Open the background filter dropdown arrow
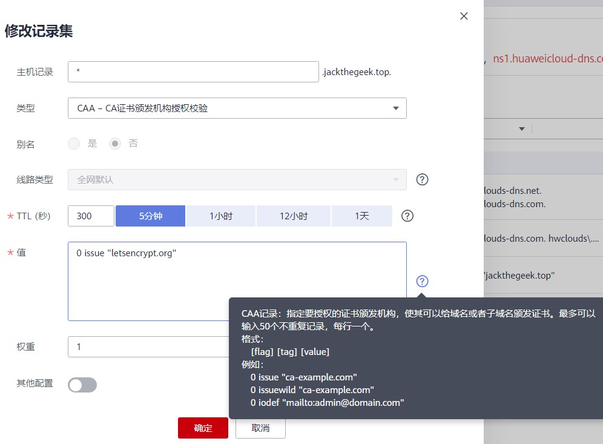This screenshot has height=444, width=603. [x=521, y=129]
